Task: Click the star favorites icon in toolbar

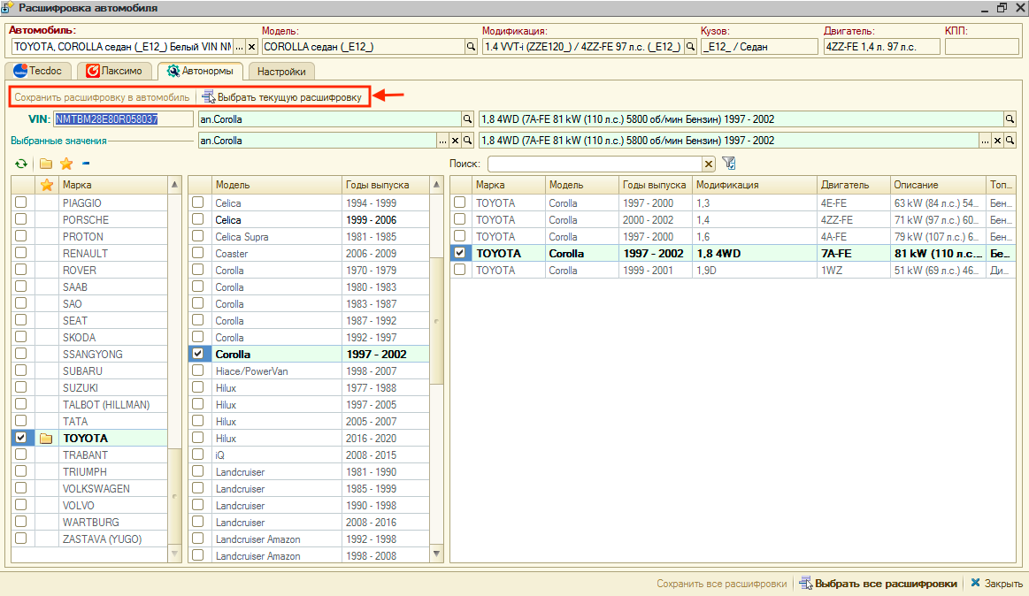Action: pyautogui.click(x=66, y=164)
